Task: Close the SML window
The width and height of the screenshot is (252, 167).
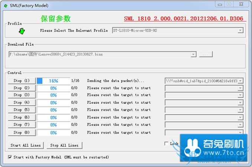Action: tap(241, 4)
